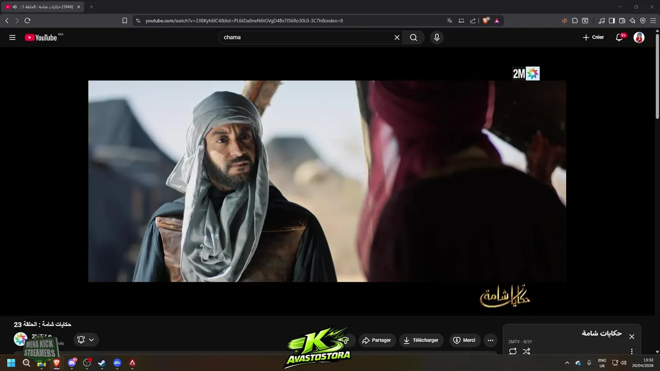
Task: Close the حكايات شامة playlist panel
Action: click(632, 336)
